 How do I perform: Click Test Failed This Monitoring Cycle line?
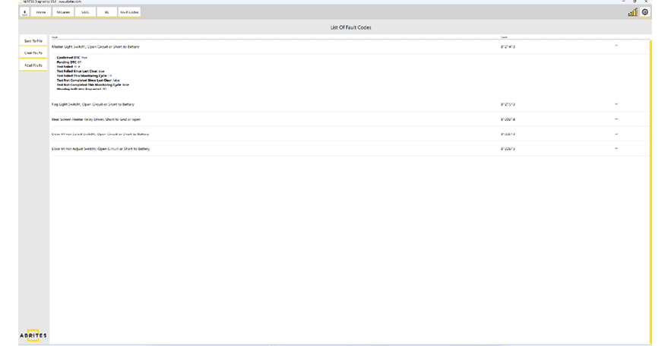click(x=84, y=76)
